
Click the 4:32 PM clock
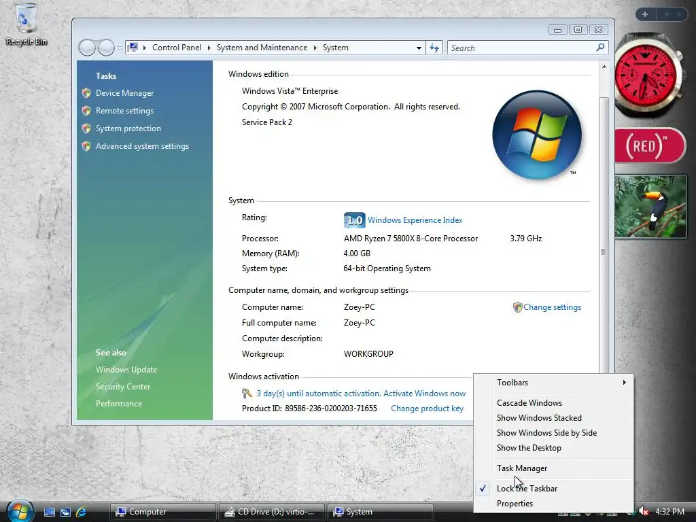click(669, 512)
